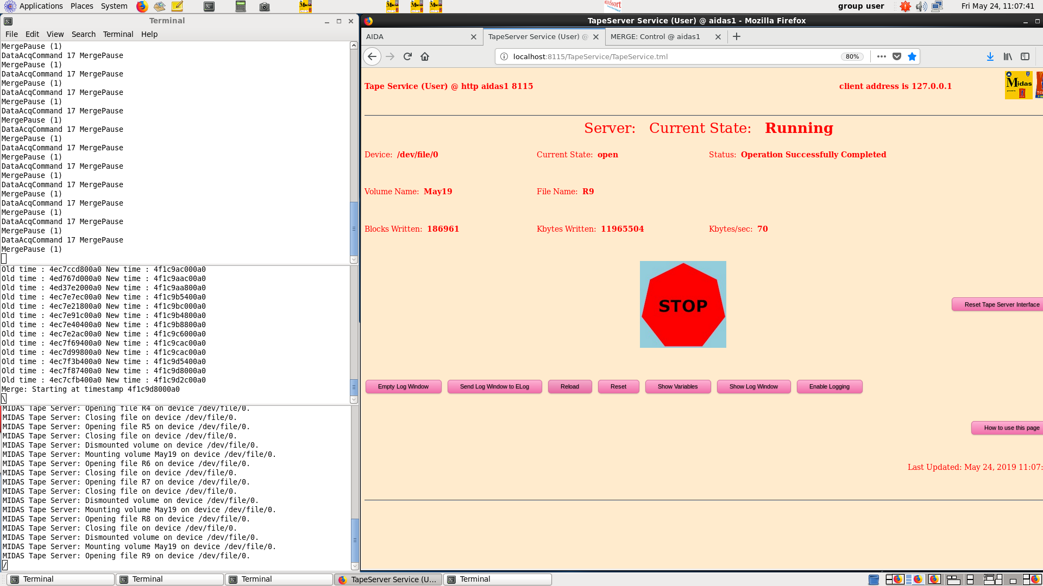Screen dimensions: 1043x586
Task: Click Show Variables button
Action: tap(677, 386)
